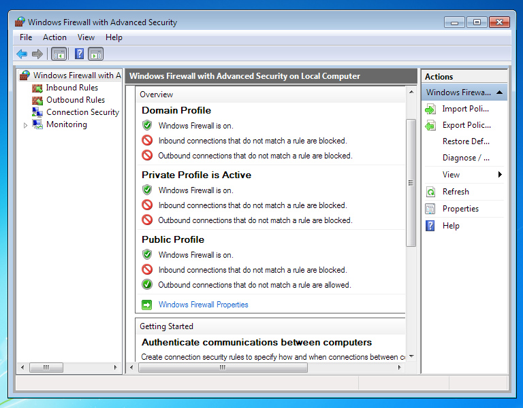Open the Action menu
Image resolution: width=523 pixels, height=408 pixels.
point(54,37)
